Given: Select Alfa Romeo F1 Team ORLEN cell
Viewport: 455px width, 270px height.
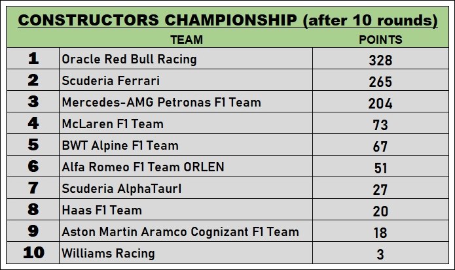Looking at the screenshot, I should (x=143, y=167).
